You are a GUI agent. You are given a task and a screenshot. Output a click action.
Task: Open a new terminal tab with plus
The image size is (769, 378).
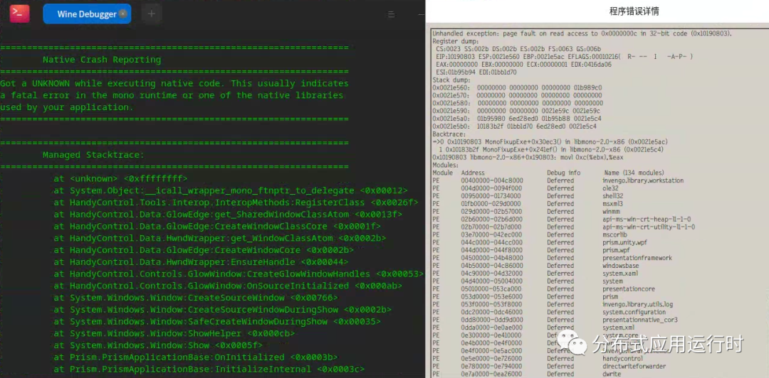click(152, 13)
